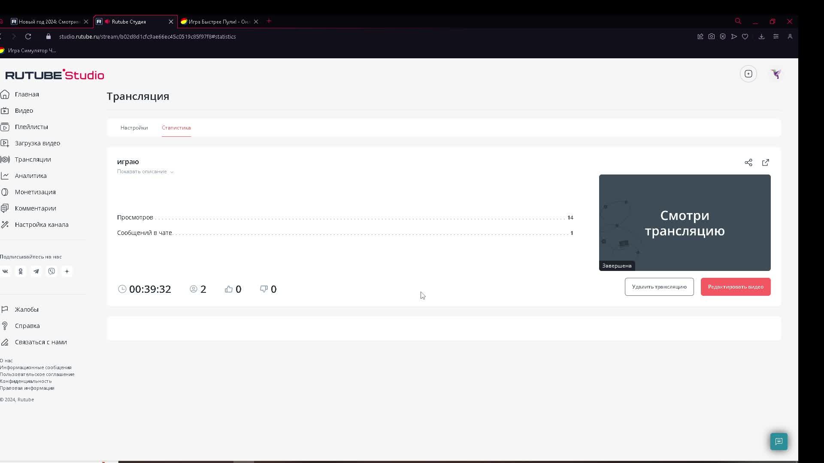Click the Смотри трансляцию thumbnail
Image resolution: width=824 pixels, height=463 pixels.
(x=685, y=222)
